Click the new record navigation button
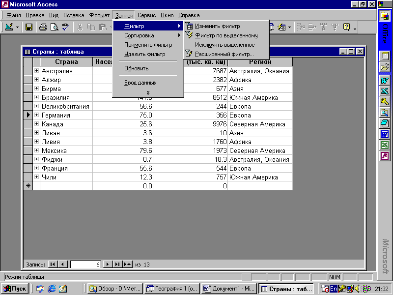This screenshot has width=393, height=295. [128, 264]
